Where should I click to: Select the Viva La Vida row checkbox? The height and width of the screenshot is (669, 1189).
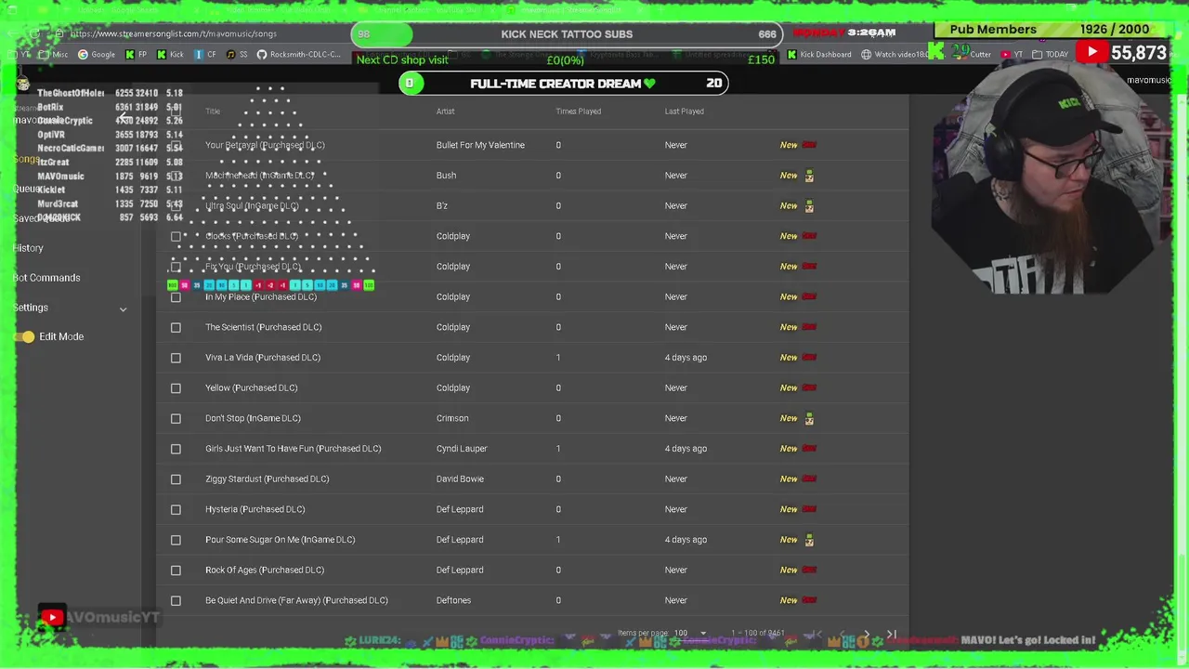pyautogui.click(x=176, y=358)
